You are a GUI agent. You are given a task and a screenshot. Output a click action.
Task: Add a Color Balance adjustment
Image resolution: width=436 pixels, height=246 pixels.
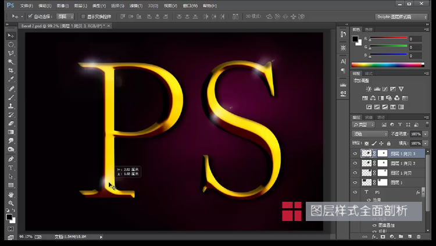pos(373,98)
